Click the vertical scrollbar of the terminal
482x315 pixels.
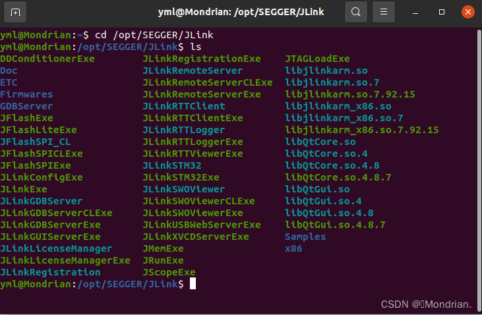(479, 170)
